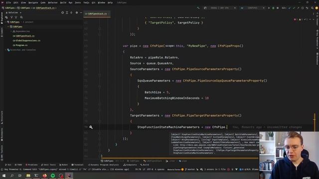319x179 pixels.
Task: Click the Git rollback undo icon
Action: (307, 8)
